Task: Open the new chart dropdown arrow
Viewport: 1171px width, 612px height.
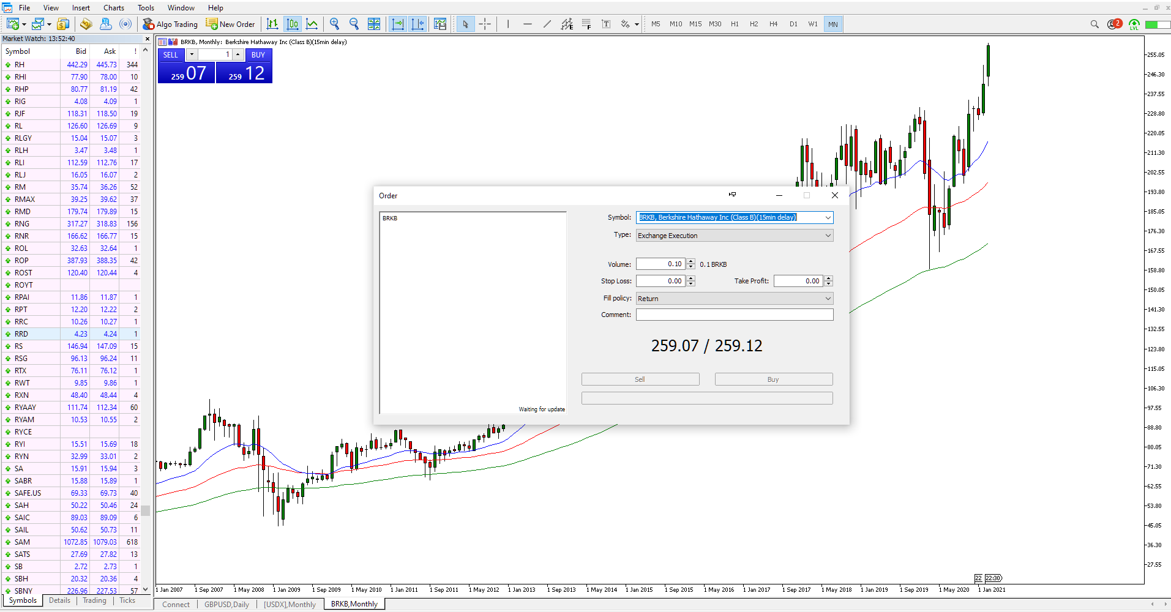Action: tap(24, 24)
